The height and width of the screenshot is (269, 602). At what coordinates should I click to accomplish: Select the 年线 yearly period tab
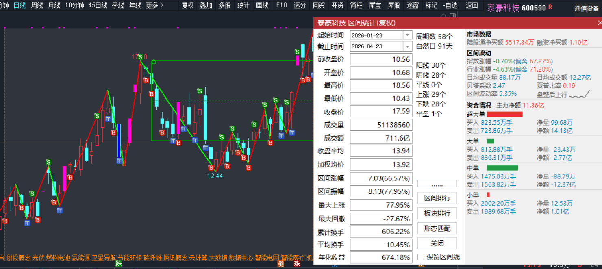point(135,5)
